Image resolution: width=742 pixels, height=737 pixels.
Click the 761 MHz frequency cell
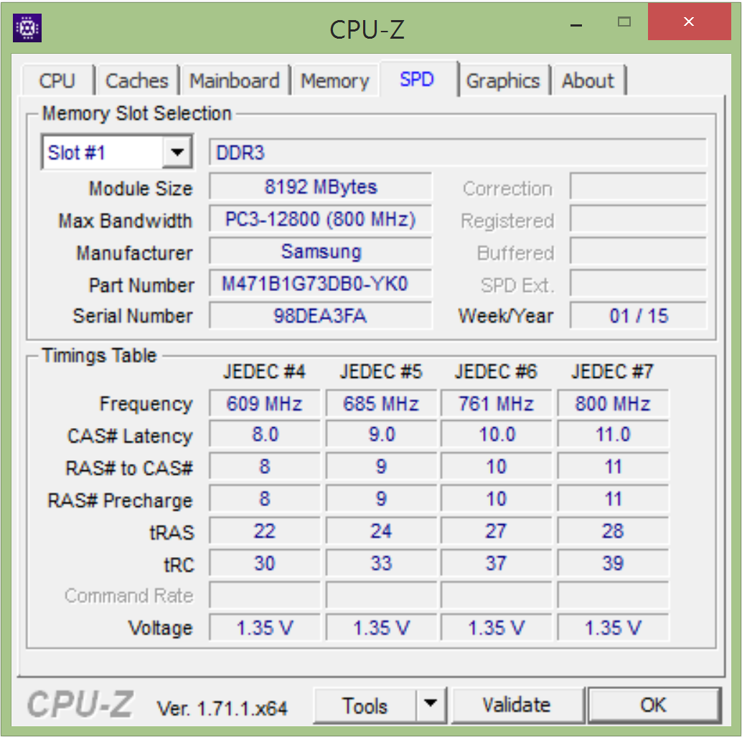[497, 404]
